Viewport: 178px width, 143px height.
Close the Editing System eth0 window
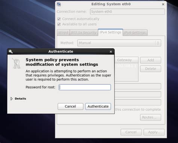[163, 4]
